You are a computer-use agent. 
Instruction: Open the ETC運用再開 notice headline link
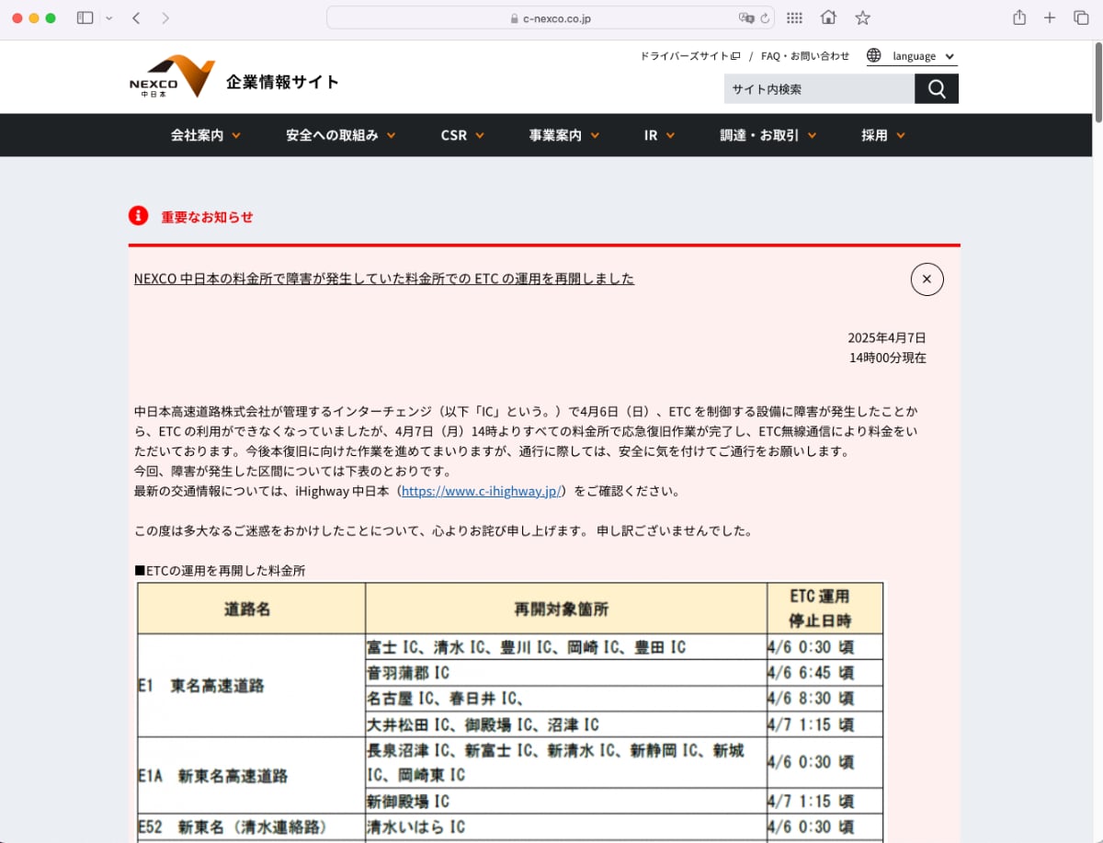[x=383, y=279]
